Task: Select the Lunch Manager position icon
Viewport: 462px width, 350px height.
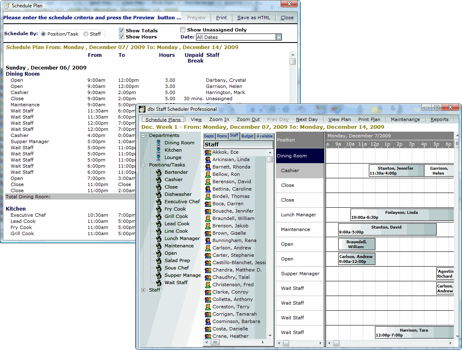Action: tap(159, 238)
